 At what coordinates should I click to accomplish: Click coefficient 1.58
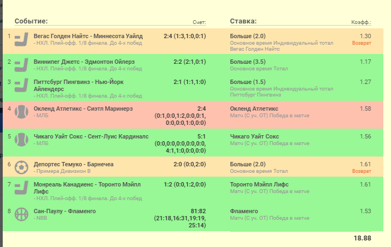coord(365,109)
